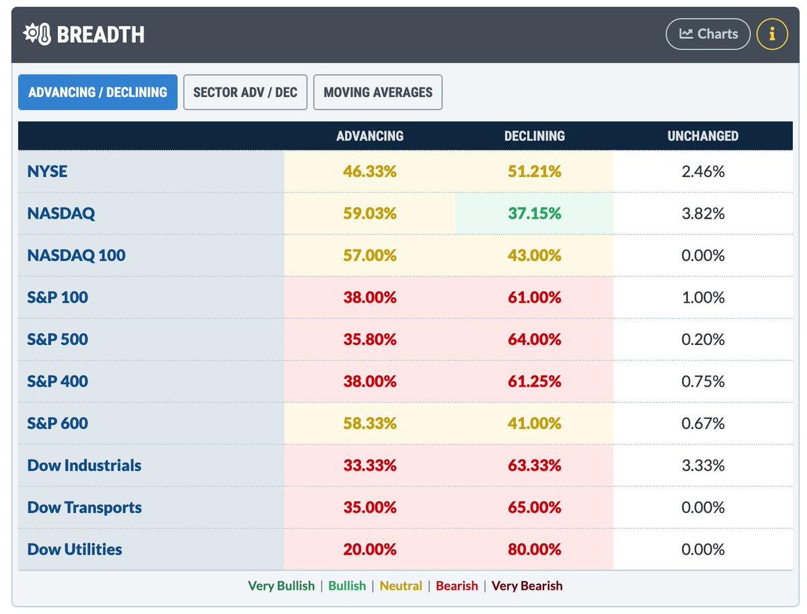Click Dow Utilities advancing value 20.00%
Image resolution: width=807 pixels, height=614 pixels.
pyautogui.click(x=370, y=549)
